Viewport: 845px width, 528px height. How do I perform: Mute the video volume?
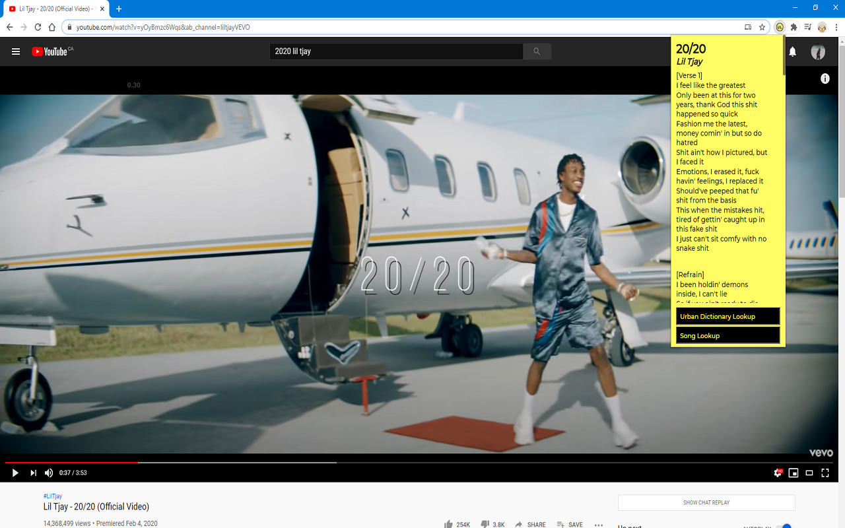tap(49, 473)
